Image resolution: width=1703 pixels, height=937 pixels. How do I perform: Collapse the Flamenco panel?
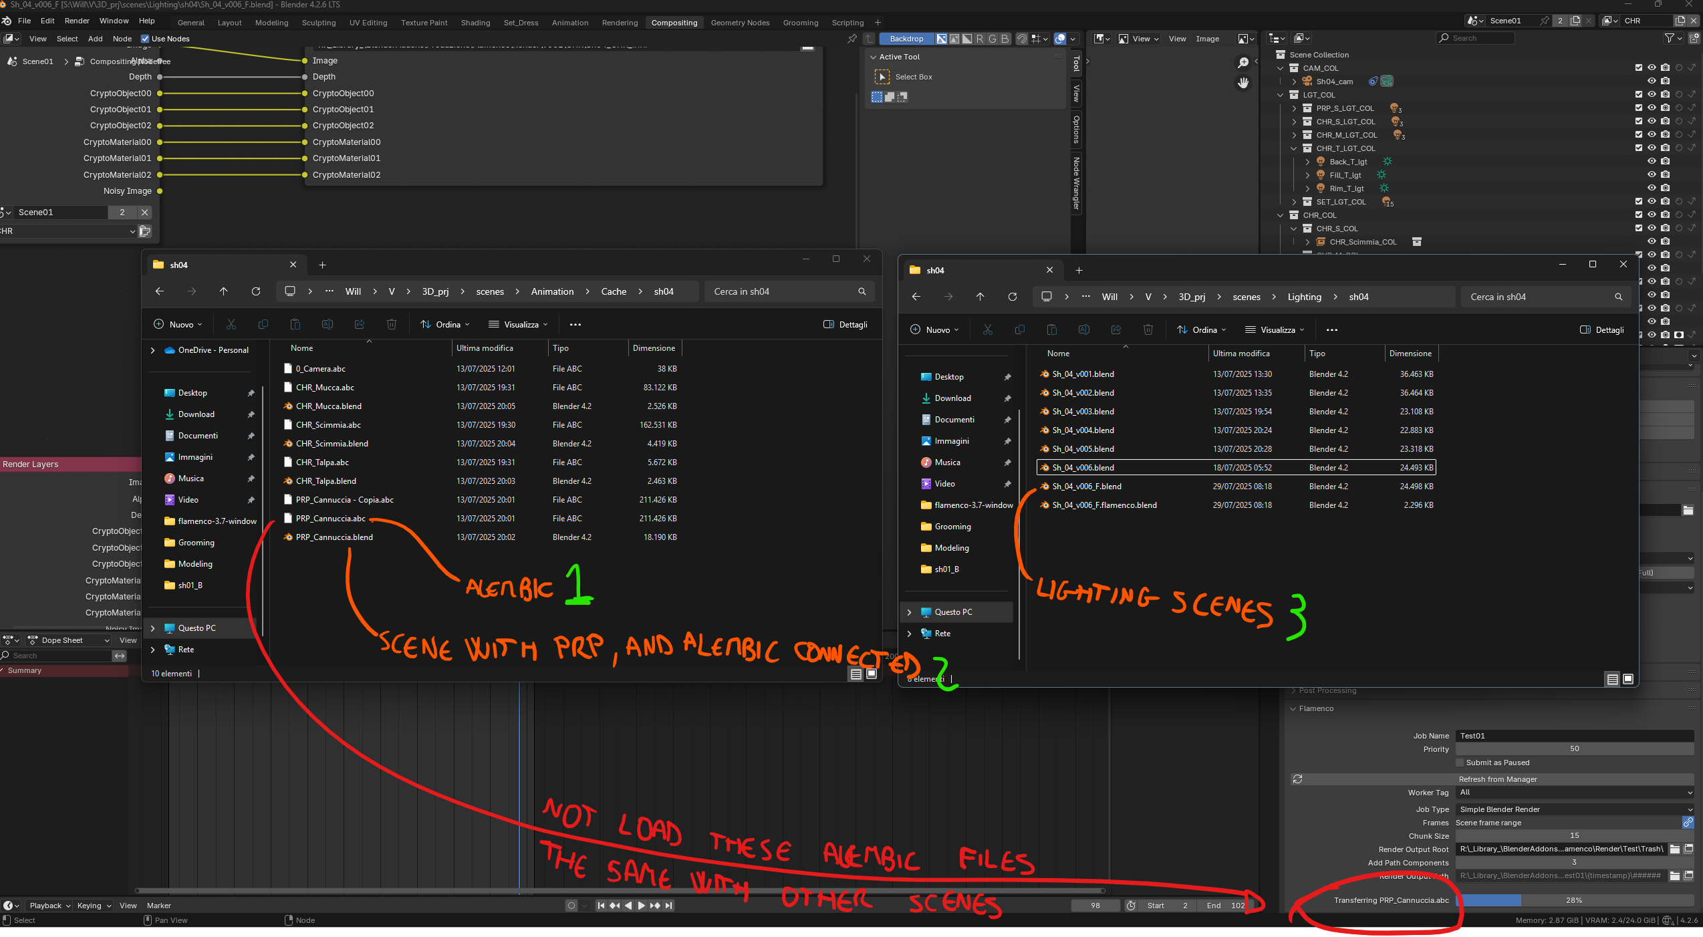1293,708
